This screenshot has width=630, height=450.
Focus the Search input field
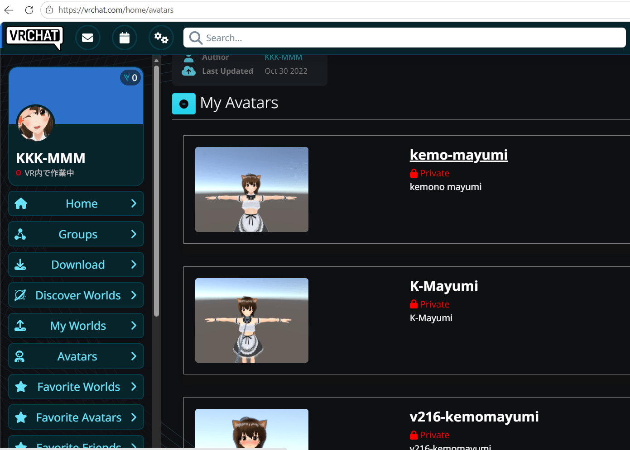404,38
